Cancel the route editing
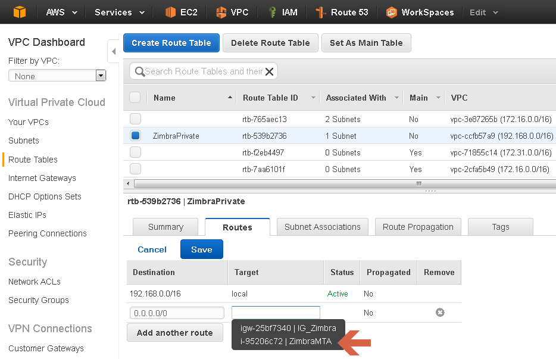Image resolution: width=556 pixels, height=359 pixels. tap(152, 249)
